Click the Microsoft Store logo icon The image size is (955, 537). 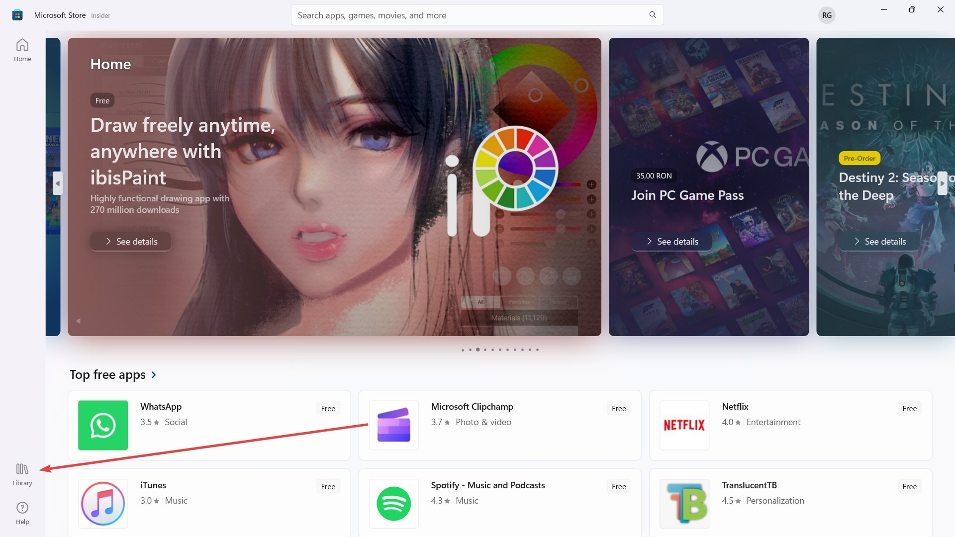click(x=17, y=14)
